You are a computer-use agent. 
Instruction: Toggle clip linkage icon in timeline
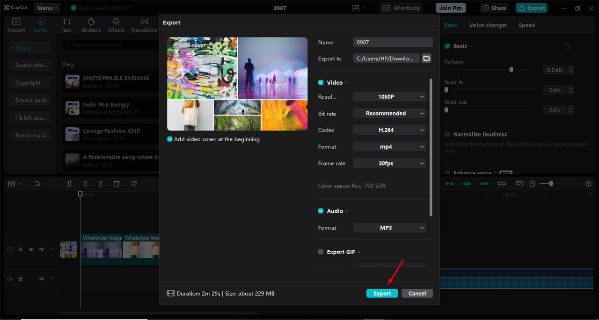(484, 184)
